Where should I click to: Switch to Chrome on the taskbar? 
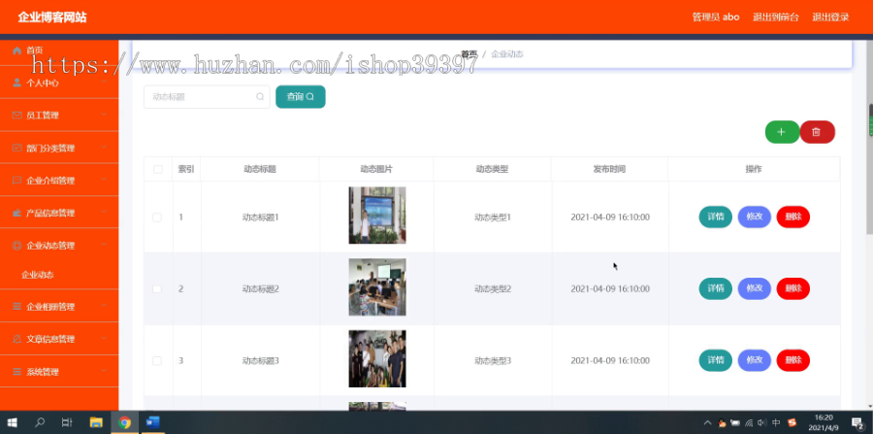125,422
